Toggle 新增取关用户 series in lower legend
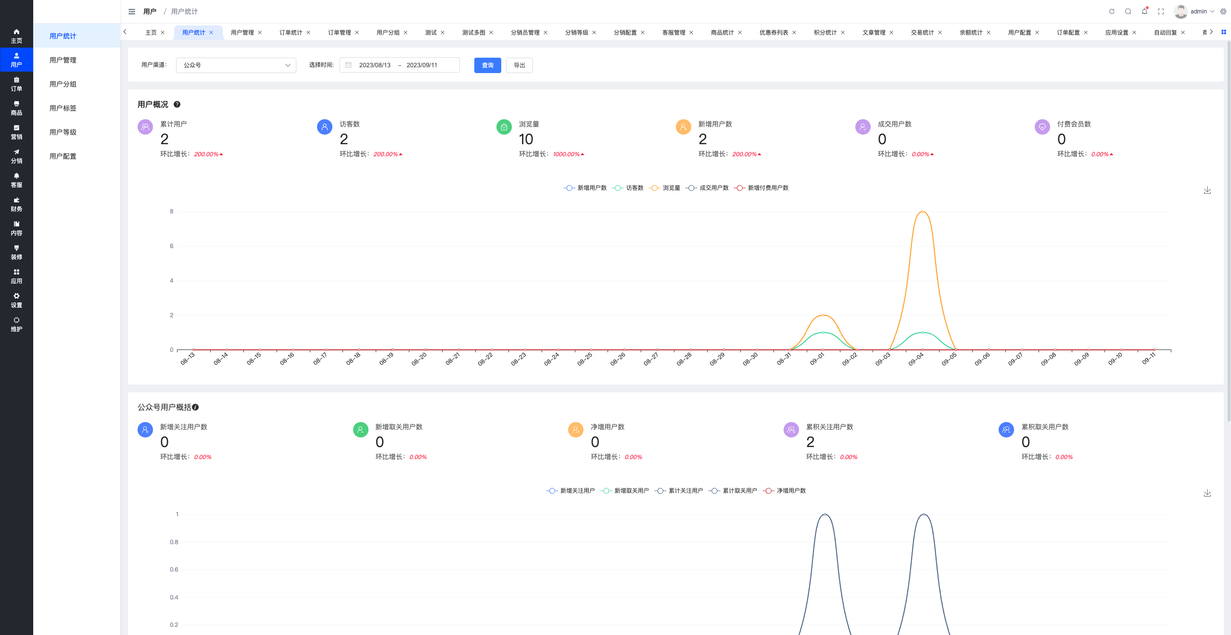The height and width of the screenshot is (635, 1231). (625, 491)
